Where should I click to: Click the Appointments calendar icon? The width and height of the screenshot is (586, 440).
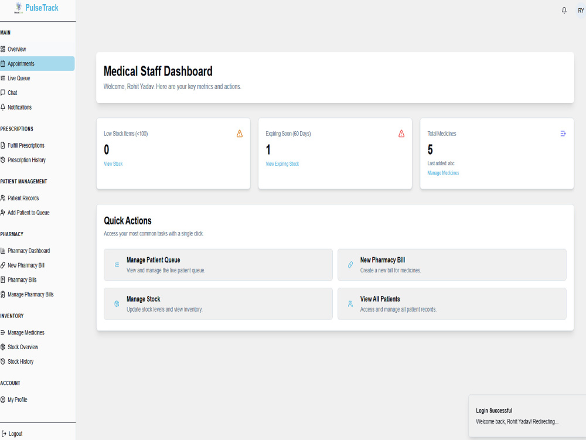(3, 63)
